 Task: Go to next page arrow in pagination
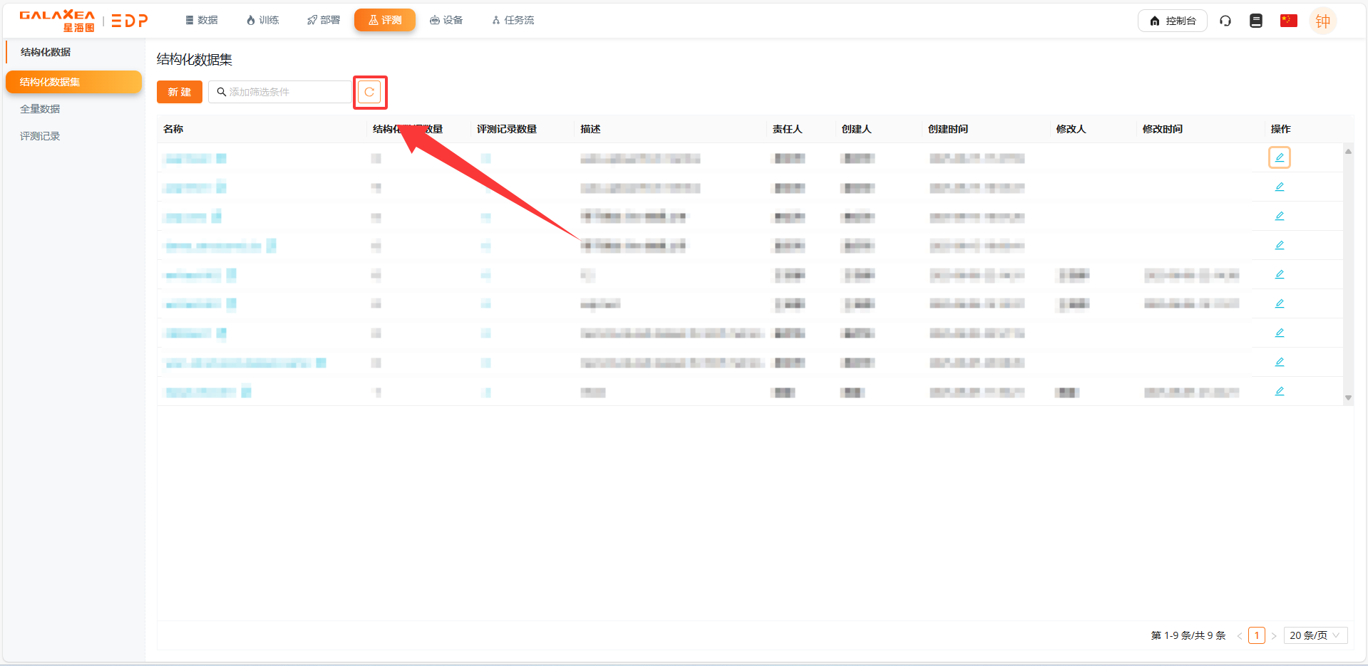coord(1273,636)
